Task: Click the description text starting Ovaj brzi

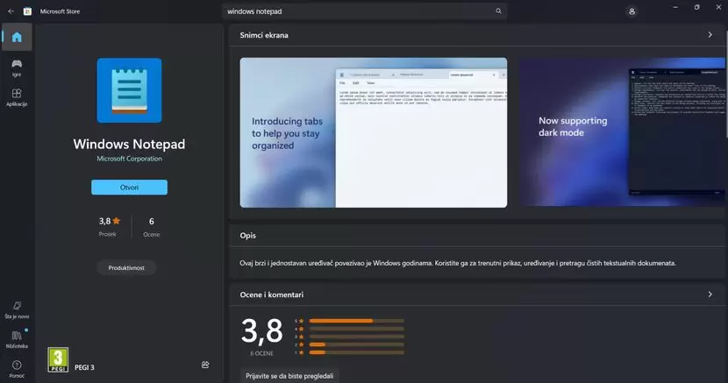Action: [458, 263]
